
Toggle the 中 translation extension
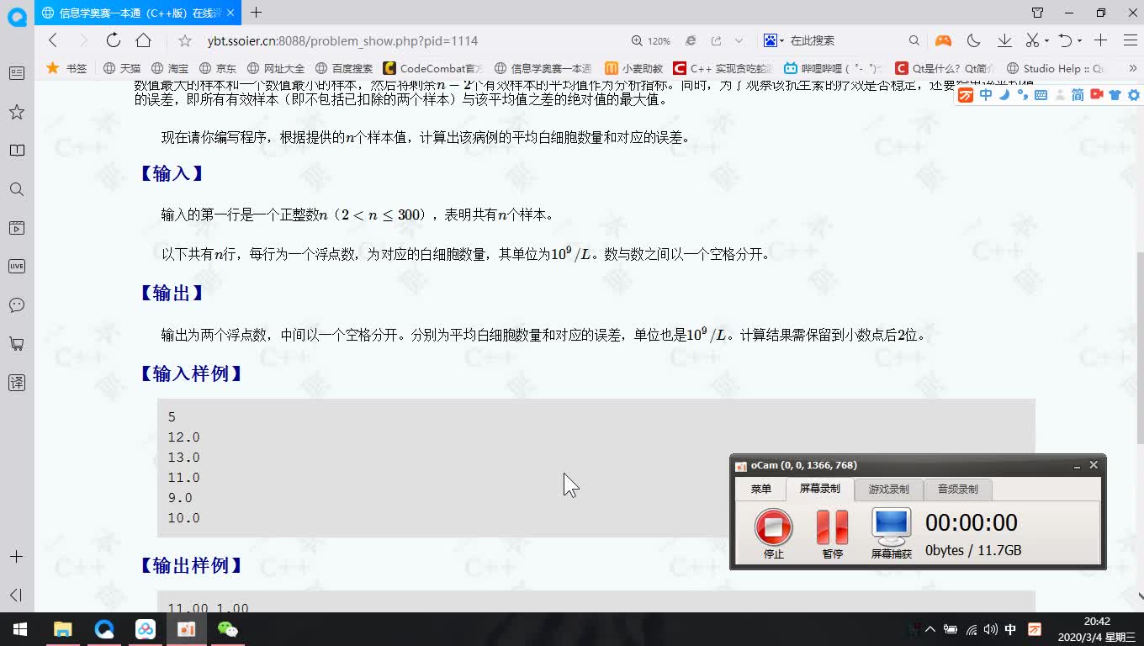[986, 95]
